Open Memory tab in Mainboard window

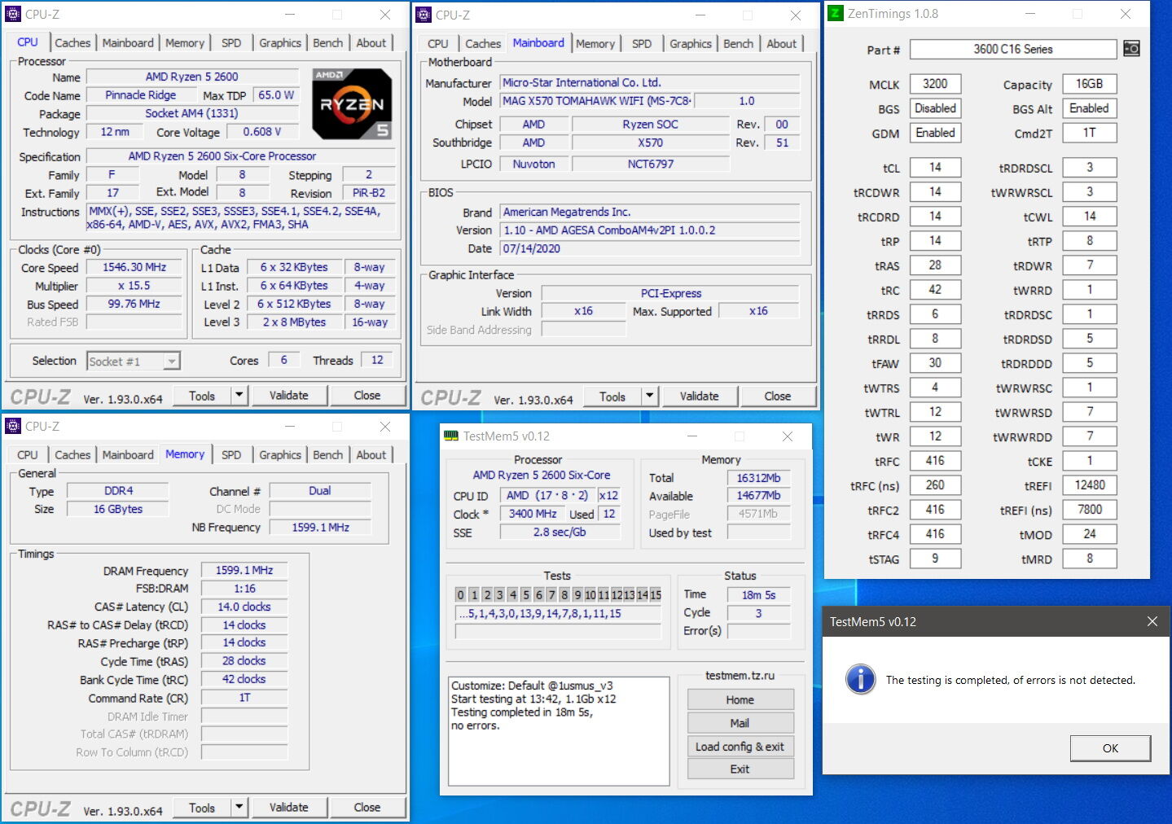595,44
